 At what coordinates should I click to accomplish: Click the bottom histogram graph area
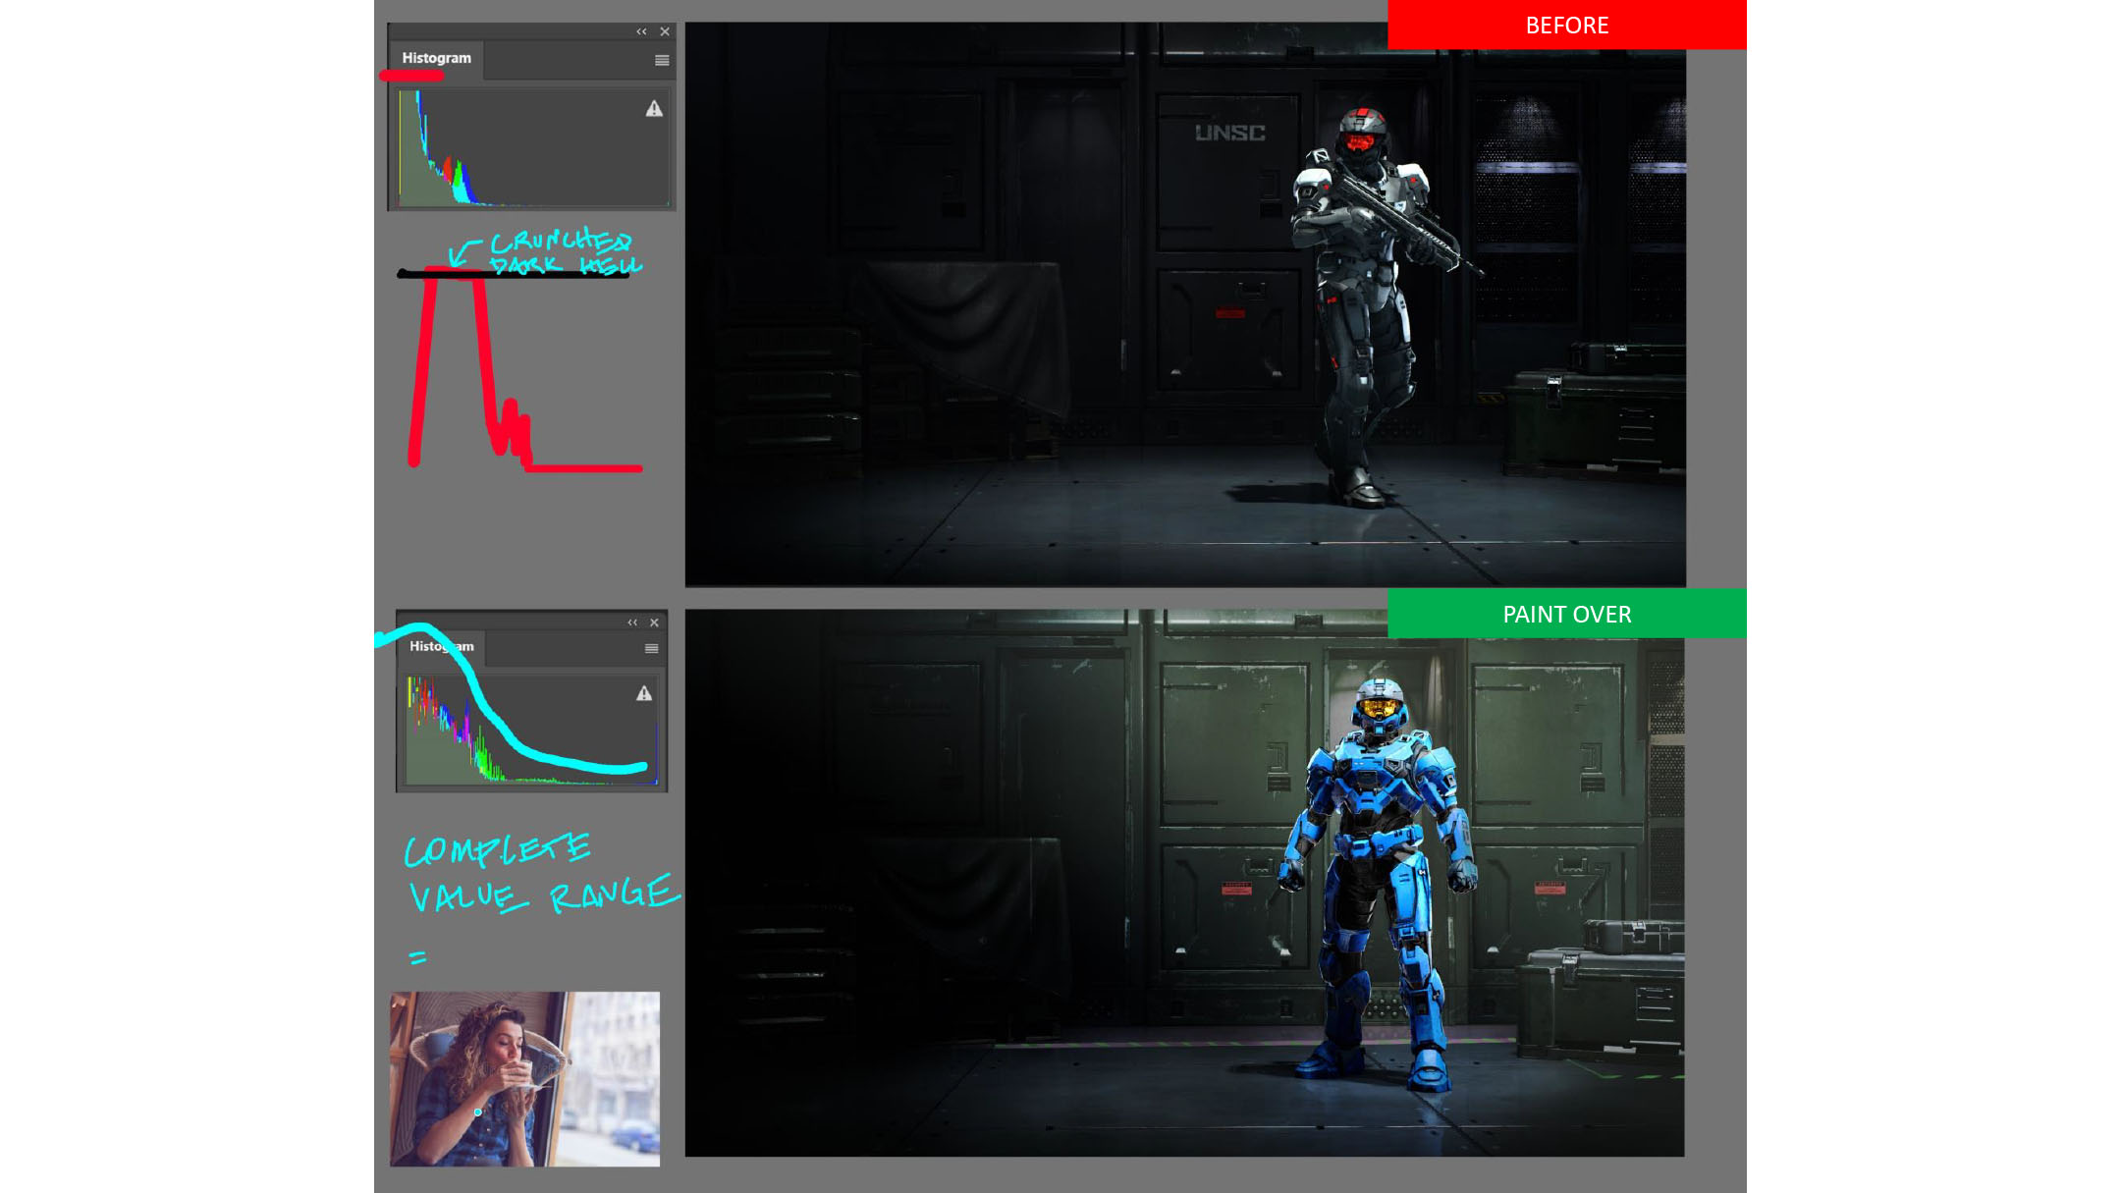(x=532, y=729)
